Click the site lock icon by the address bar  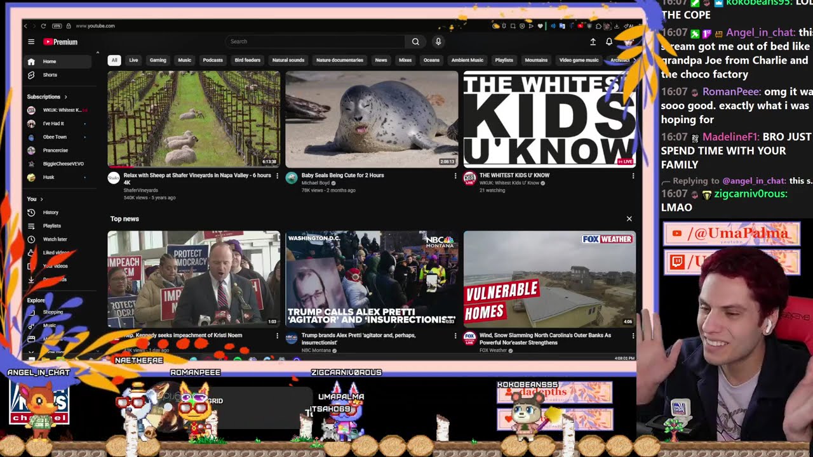(x=68, y=26)
